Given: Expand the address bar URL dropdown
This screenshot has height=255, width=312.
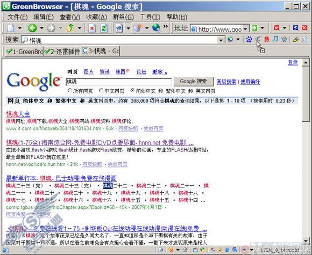Looking at the screenshot, I should (x=245, y=29).
